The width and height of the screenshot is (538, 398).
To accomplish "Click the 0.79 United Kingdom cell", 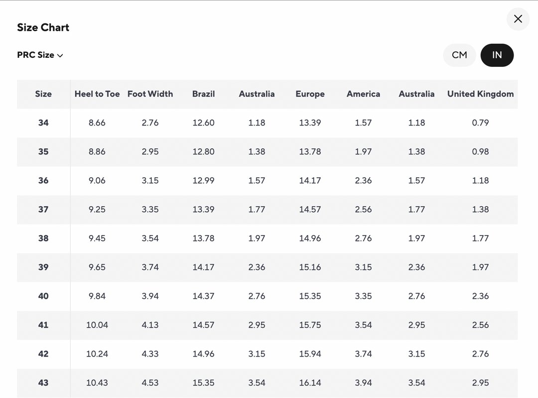I will coord(480,123).
